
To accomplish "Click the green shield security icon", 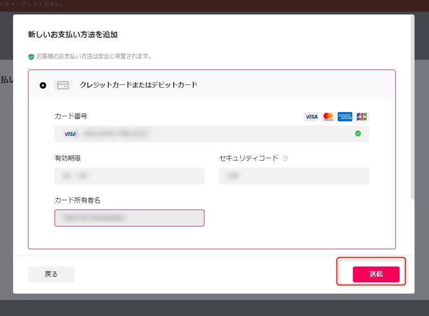I will click(31, 56).
